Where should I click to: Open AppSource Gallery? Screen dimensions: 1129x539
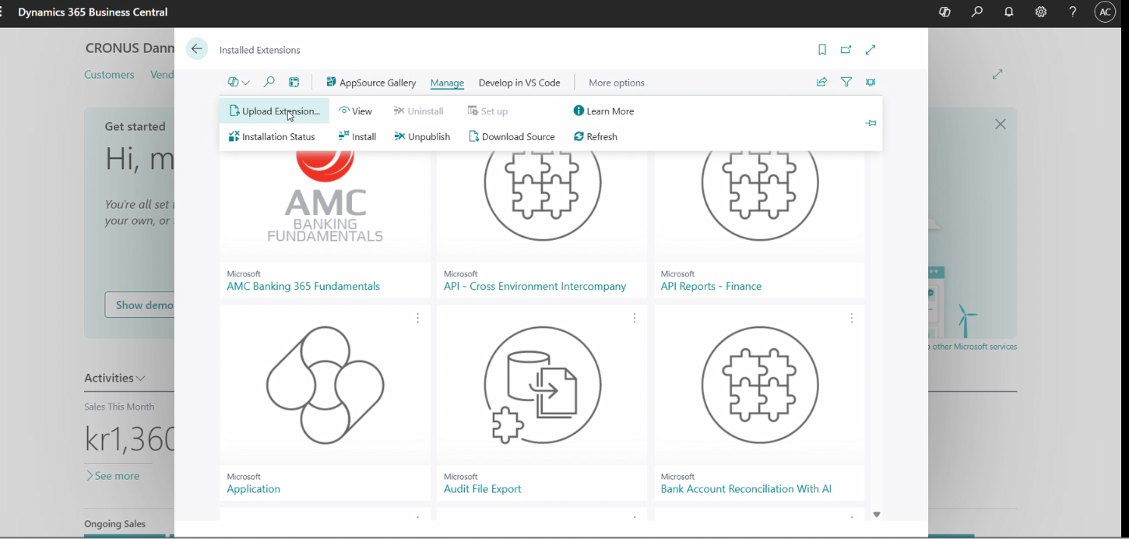[371, 83]
